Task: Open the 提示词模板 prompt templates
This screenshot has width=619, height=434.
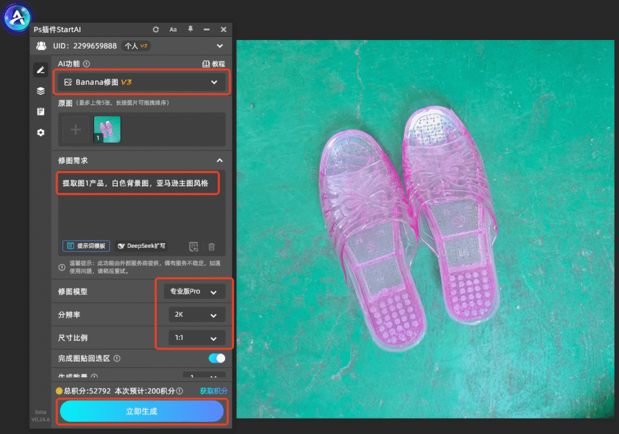Action: tap(86, 246)
